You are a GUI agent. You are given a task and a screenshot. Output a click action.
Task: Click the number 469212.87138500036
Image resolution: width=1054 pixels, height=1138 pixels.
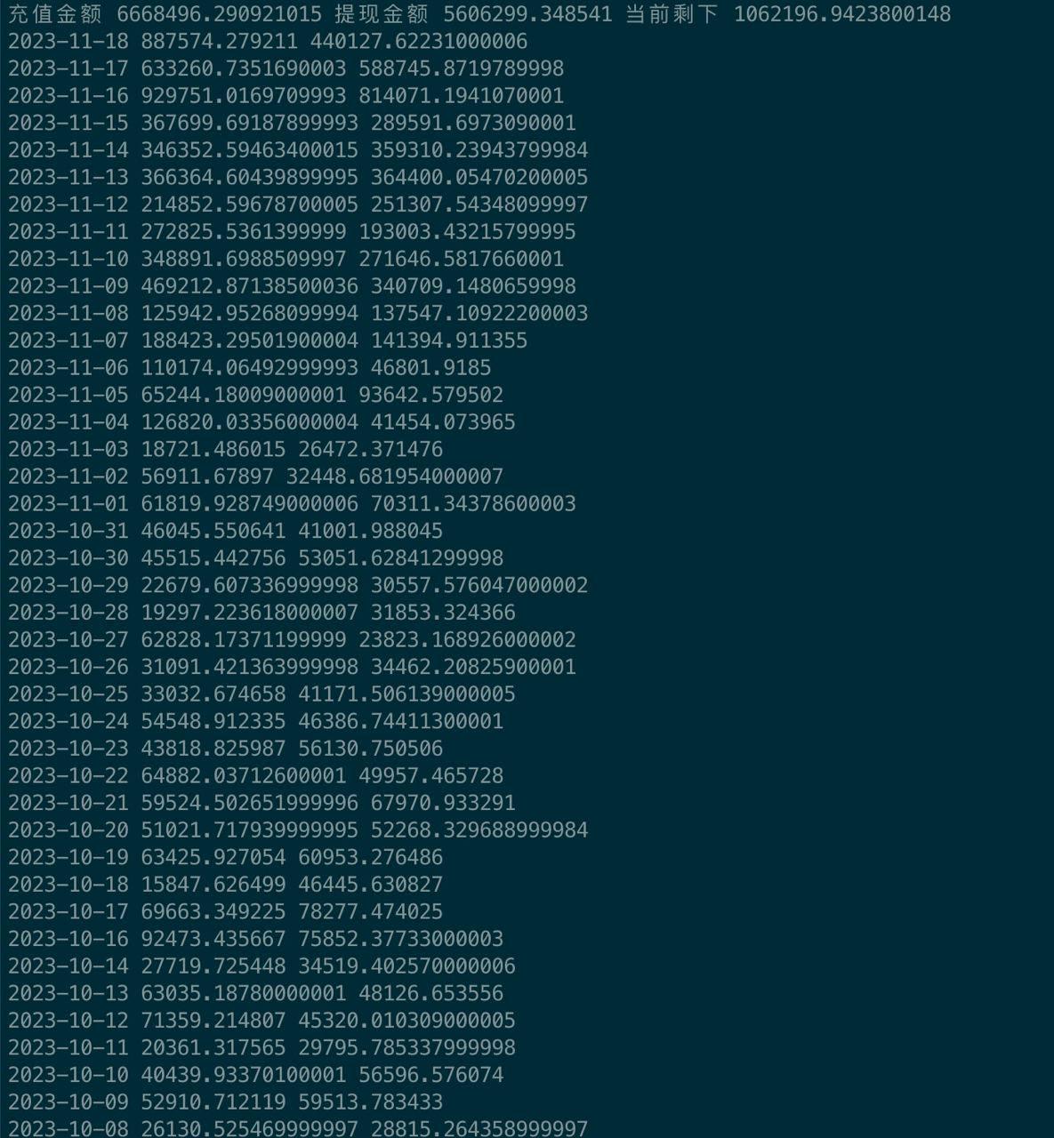pyautogui.click(x=250, y=286)
